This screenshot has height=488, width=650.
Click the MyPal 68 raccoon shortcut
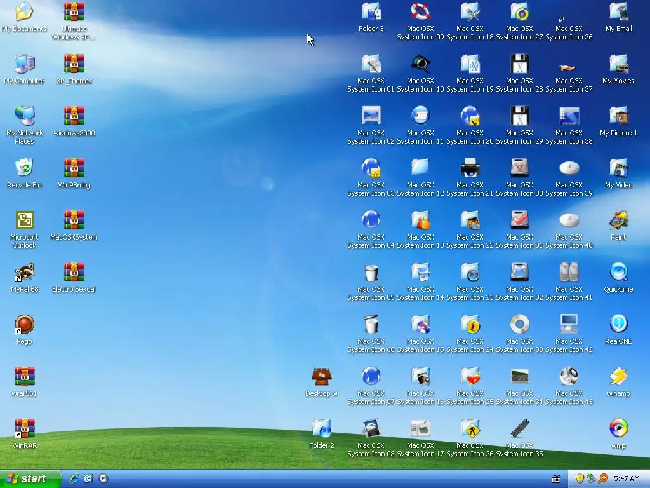point(24,272)
